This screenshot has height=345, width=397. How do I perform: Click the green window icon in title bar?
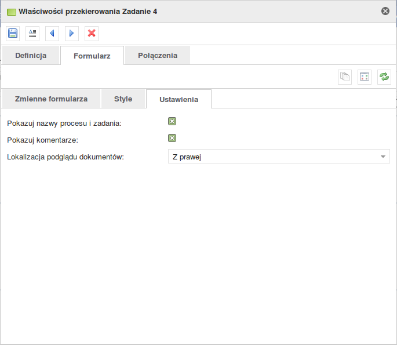pos(11,12)
